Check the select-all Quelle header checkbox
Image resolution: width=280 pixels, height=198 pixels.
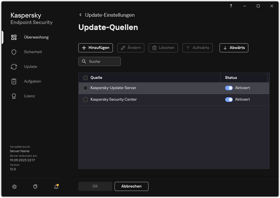pyautogui.click(x=85, y=78)
